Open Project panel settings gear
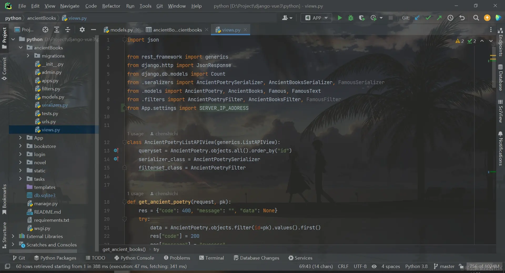 (82, 30)
